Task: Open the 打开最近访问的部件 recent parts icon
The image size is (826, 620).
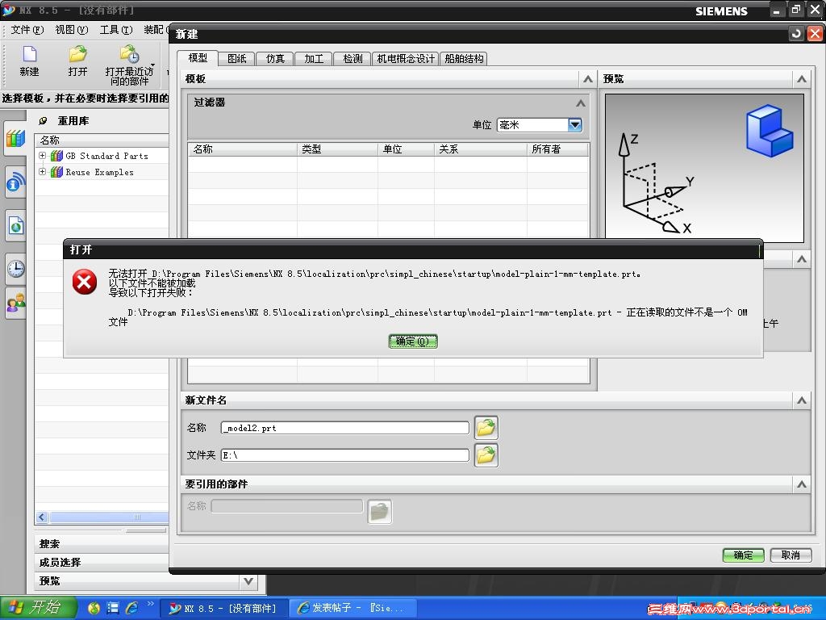Action: 129,54
